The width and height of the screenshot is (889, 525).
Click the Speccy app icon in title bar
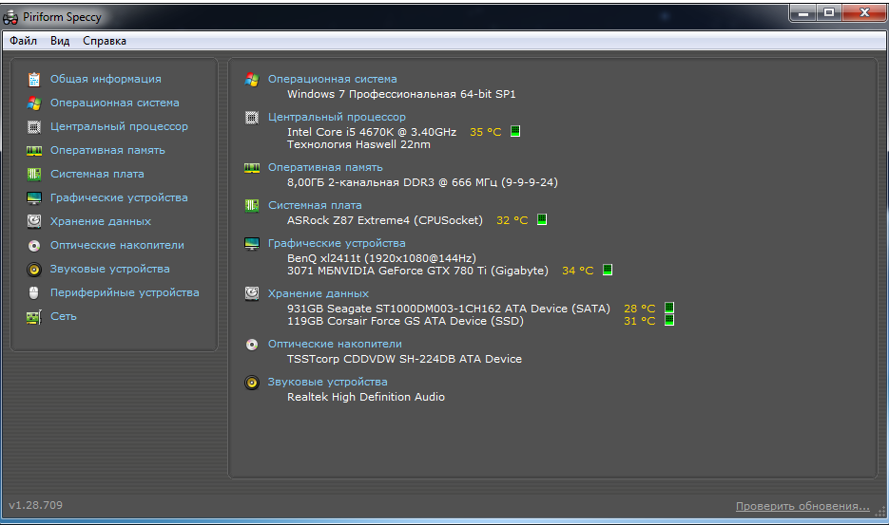(10, 17)
